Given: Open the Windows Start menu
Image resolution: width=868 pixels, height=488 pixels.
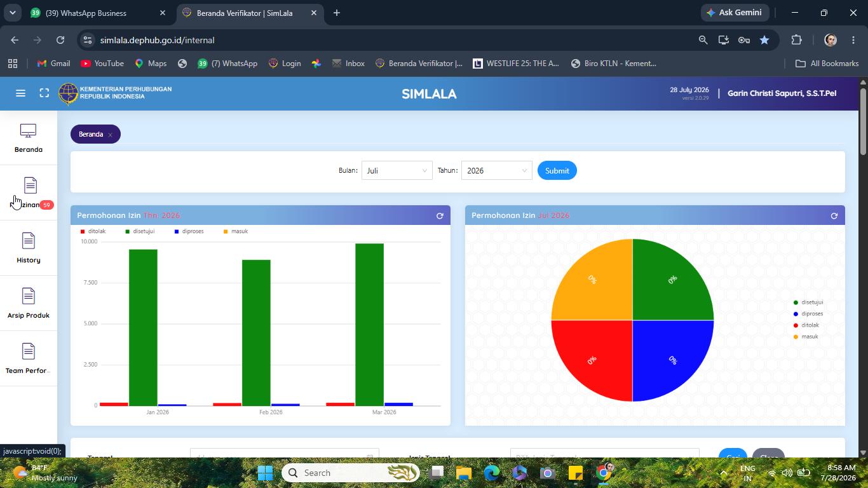Looking at the screenshot, I should 265,473.
